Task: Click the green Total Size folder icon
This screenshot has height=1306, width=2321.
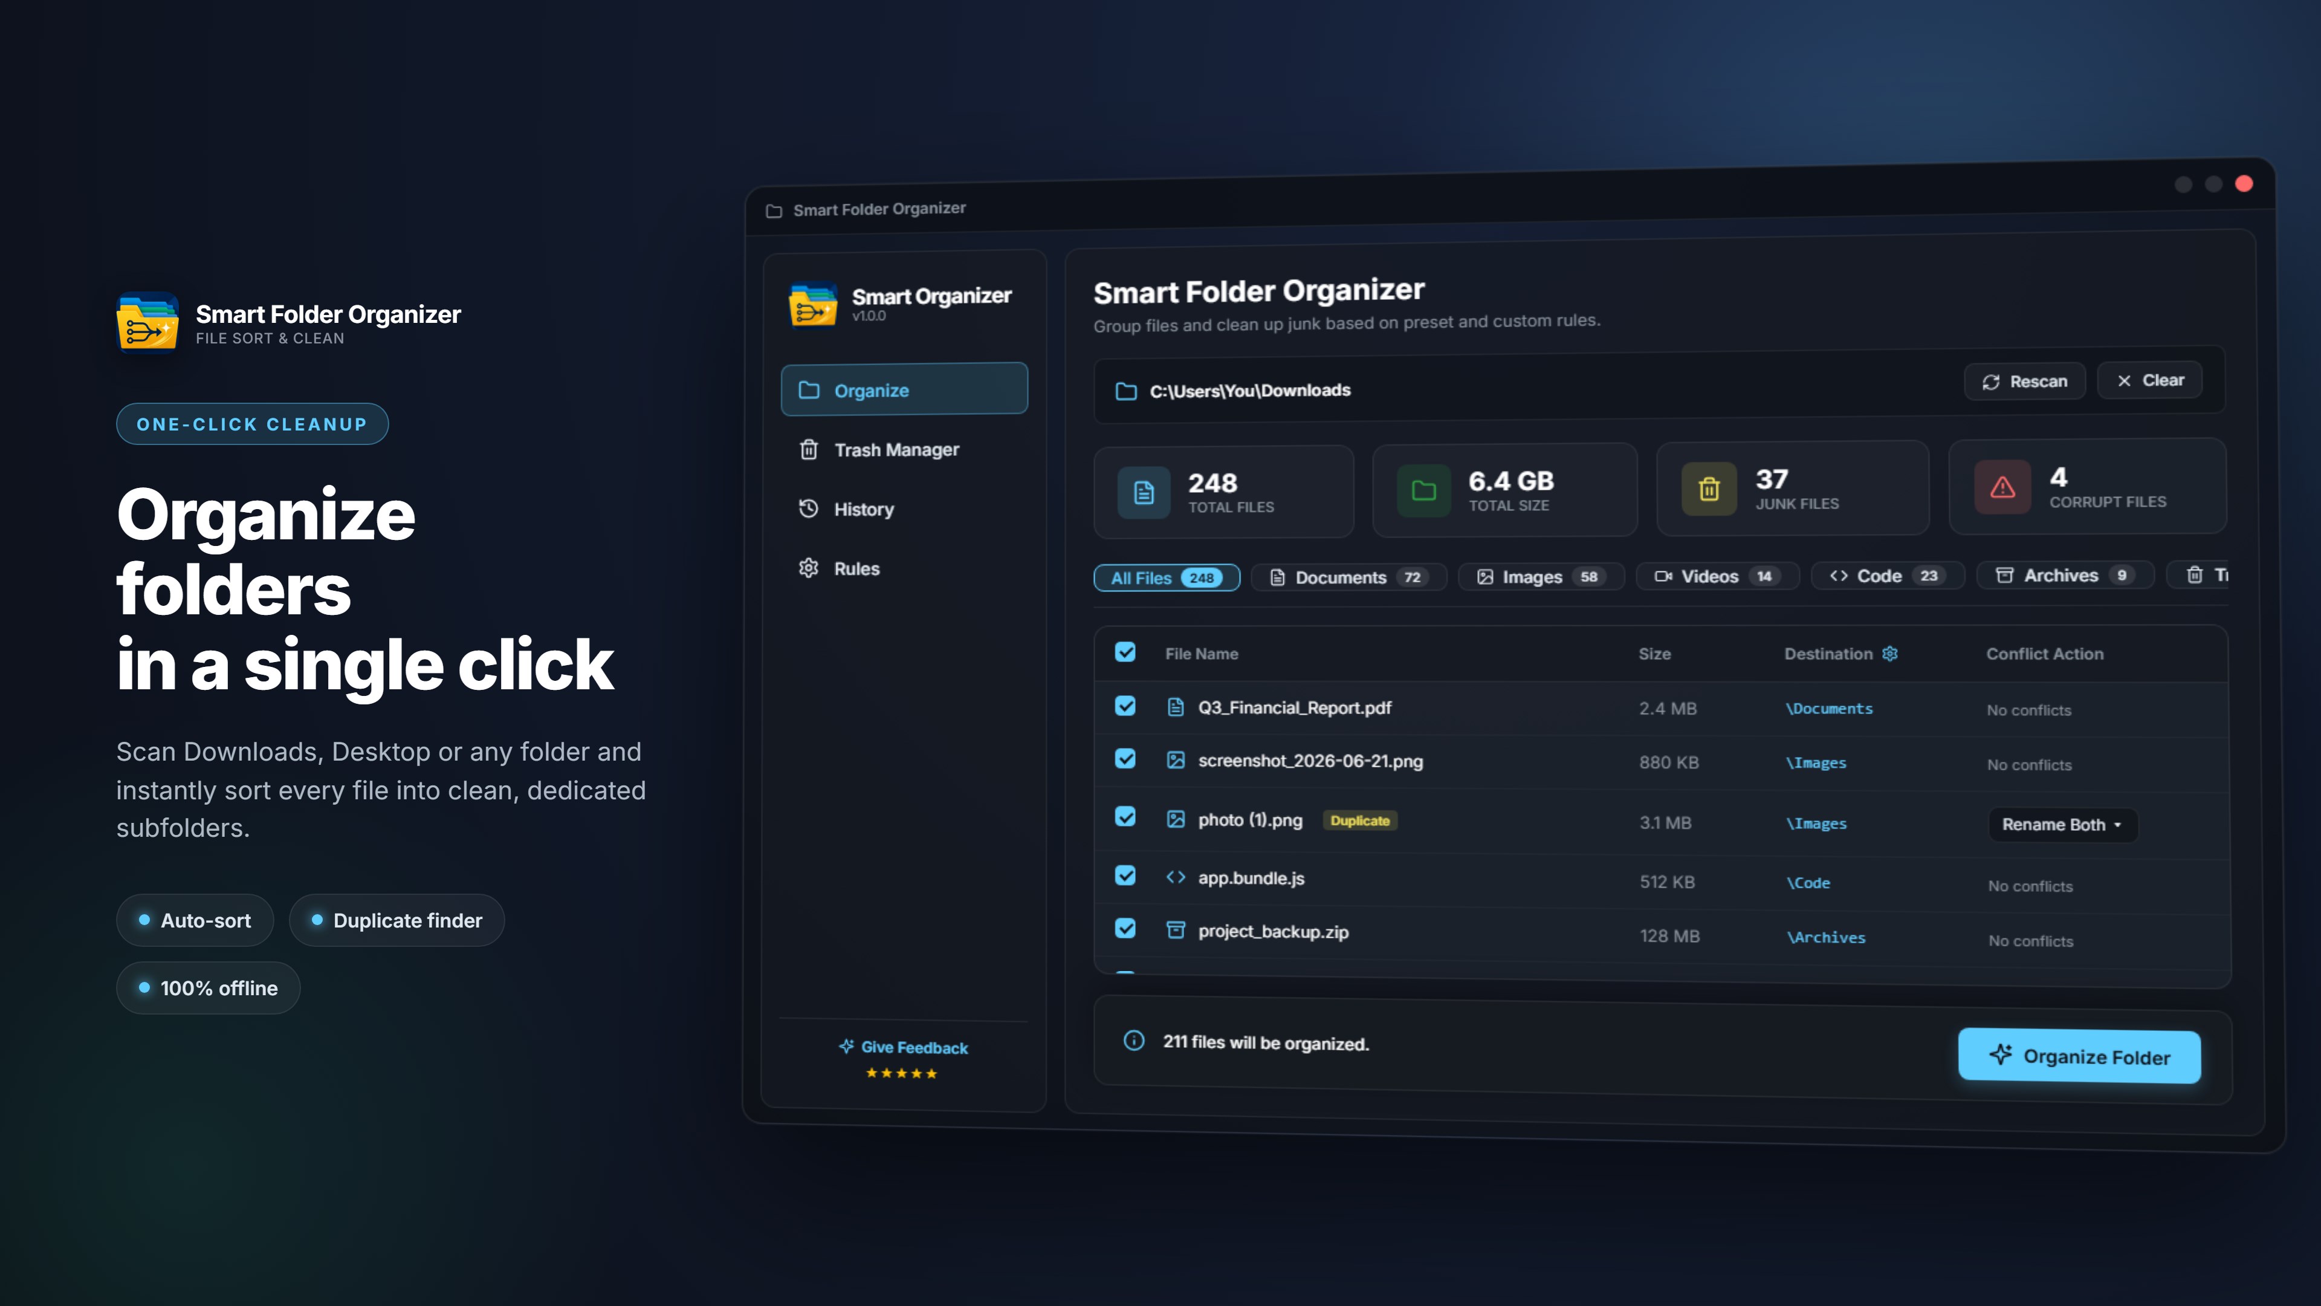Action: [x=1423, y=490]
